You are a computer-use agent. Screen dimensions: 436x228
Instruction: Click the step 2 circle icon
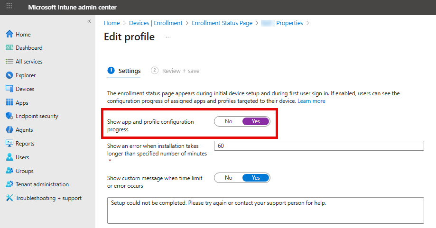(x=155, y=70)
